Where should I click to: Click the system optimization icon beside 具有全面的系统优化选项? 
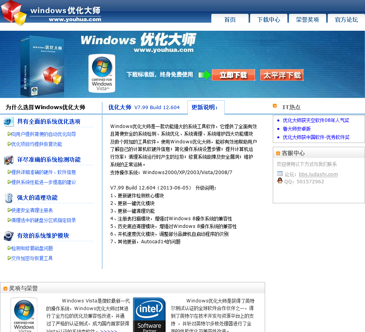coord(8,121)
